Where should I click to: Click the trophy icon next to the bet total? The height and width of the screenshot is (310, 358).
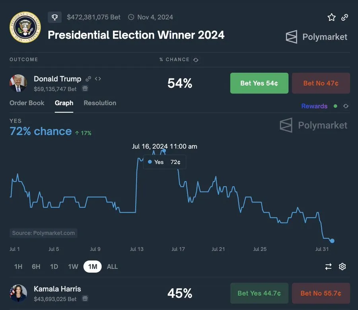pos(54,17)
